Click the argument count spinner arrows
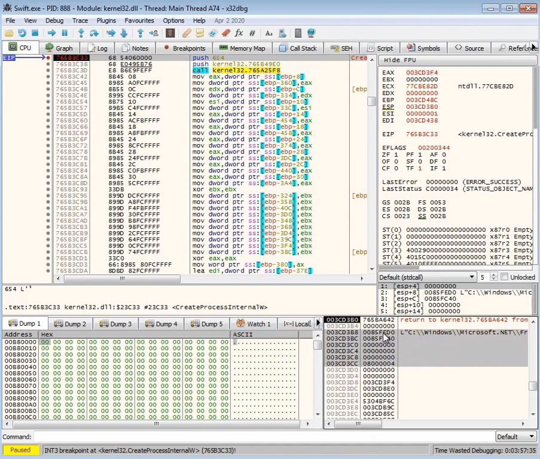 click(x=493, y=277)
